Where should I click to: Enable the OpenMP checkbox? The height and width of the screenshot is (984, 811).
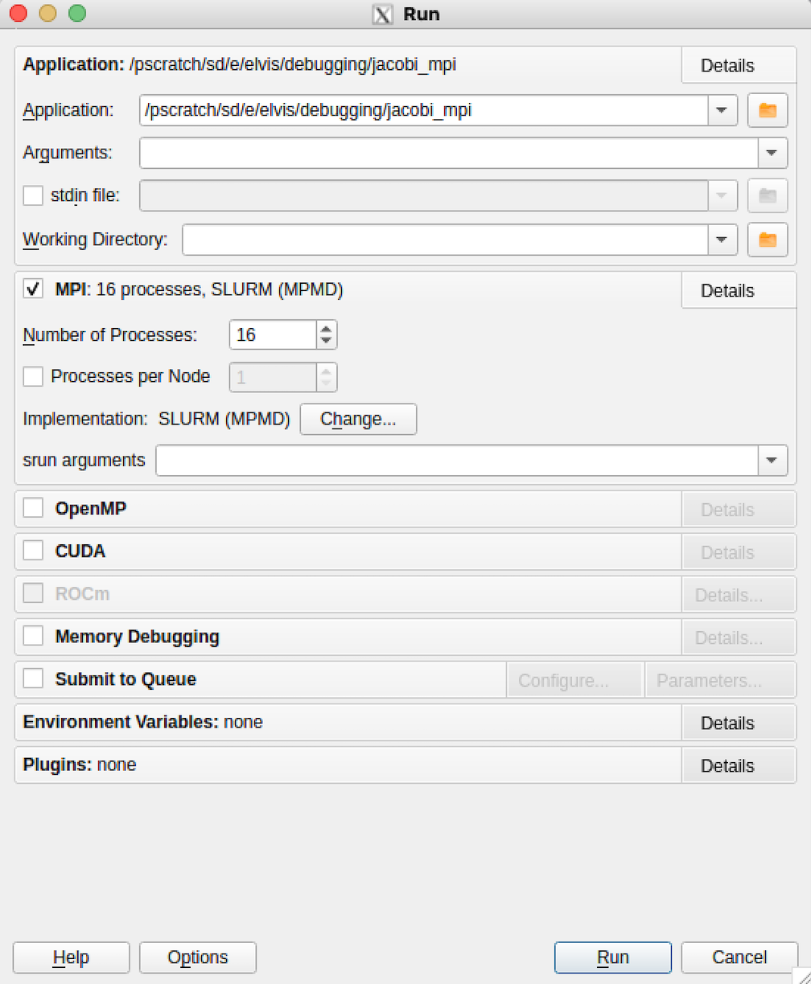tap(34, 509)
